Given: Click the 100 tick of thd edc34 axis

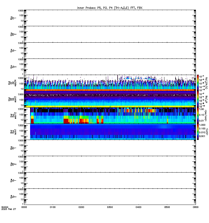Looking at the screenshot, I should tap(21, 84).
